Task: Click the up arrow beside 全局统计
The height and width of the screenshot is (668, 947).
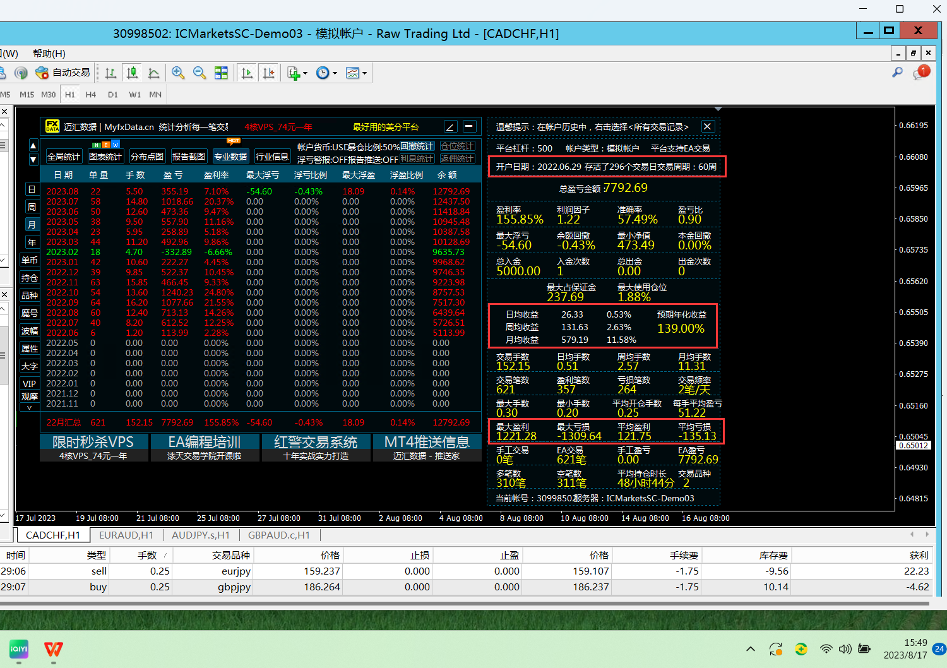Action: point(33,146)
